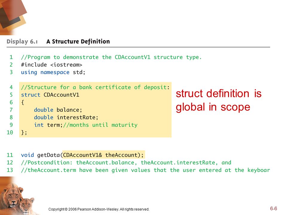287x215 pixels.
Task: Click the bank certificate of deposit comment
Action: click(95, 87)
